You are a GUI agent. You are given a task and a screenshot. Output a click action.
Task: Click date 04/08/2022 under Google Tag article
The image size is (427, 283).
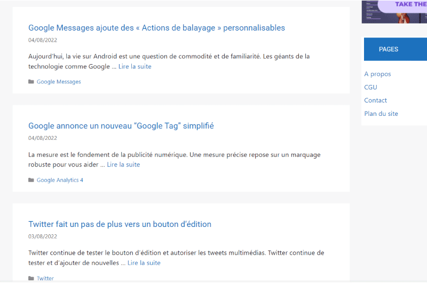click(43, 138)
